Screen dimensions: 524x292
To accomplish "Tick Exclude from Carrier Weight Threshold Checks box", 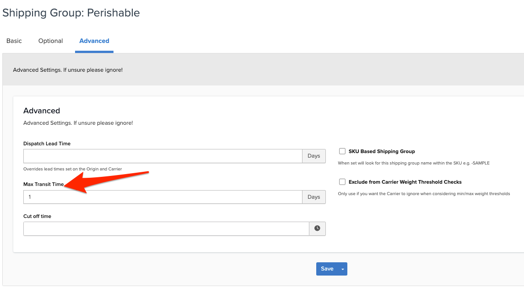I will (342, 182).
